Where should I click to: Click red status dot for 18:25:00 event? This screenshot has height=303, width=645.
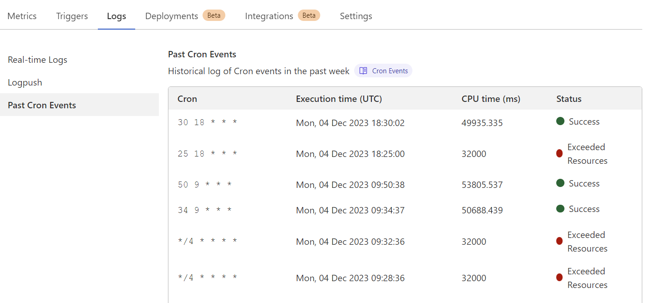559,154
